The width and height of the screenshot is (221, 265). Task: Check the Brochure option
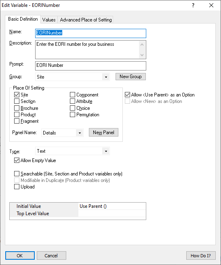coord(17,108)
